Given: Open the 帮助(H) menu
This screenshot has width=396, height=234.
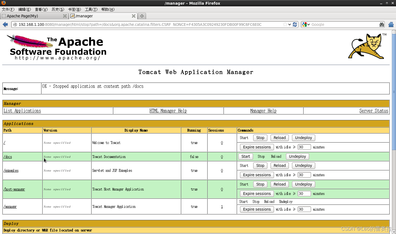Looking at the screenshot, I should click(108, 9).
